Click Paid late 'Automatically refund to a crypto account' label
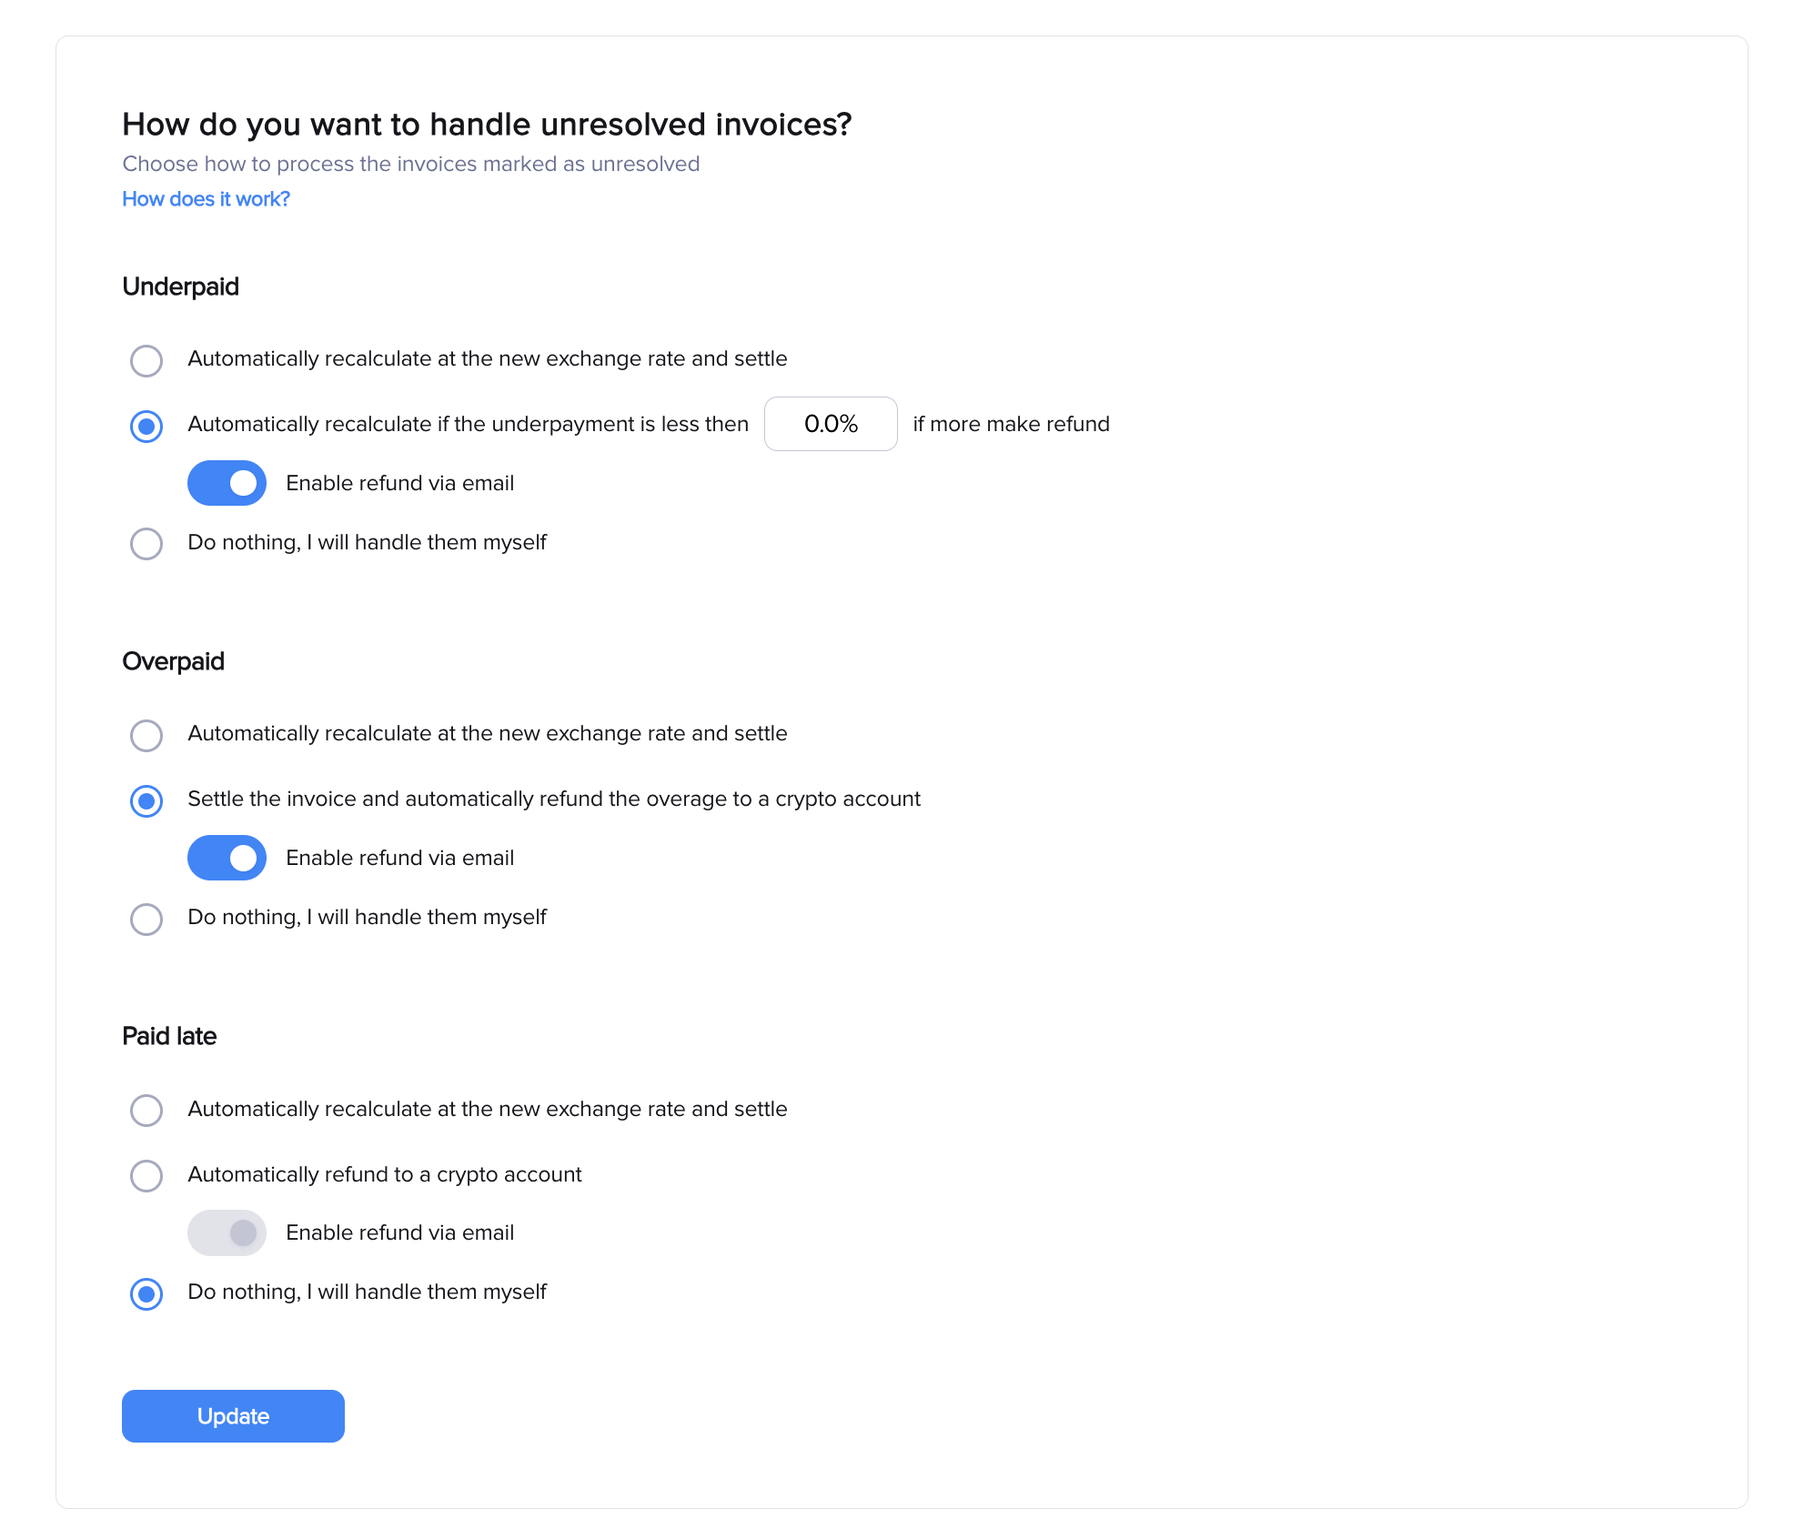 pyautogui.click(x=384, y=1174)
